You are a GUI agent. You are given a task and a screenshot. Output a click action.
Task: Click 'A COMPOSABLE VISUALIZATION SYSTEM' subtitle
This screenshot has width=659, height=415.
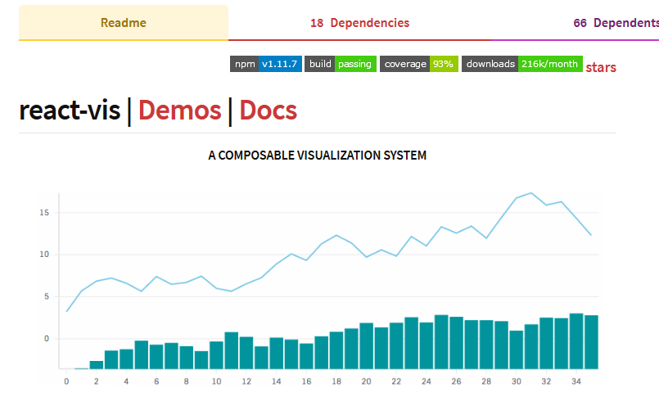coord(318,156)
